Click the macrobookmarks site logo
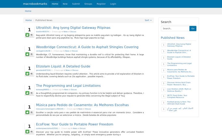The width and height of the screenshot is (222, 138). pyautogui.click(x=35, y=4)
